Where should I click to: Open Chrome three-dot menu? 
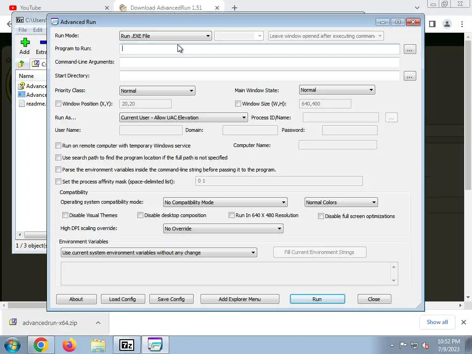tap(462, 24)
